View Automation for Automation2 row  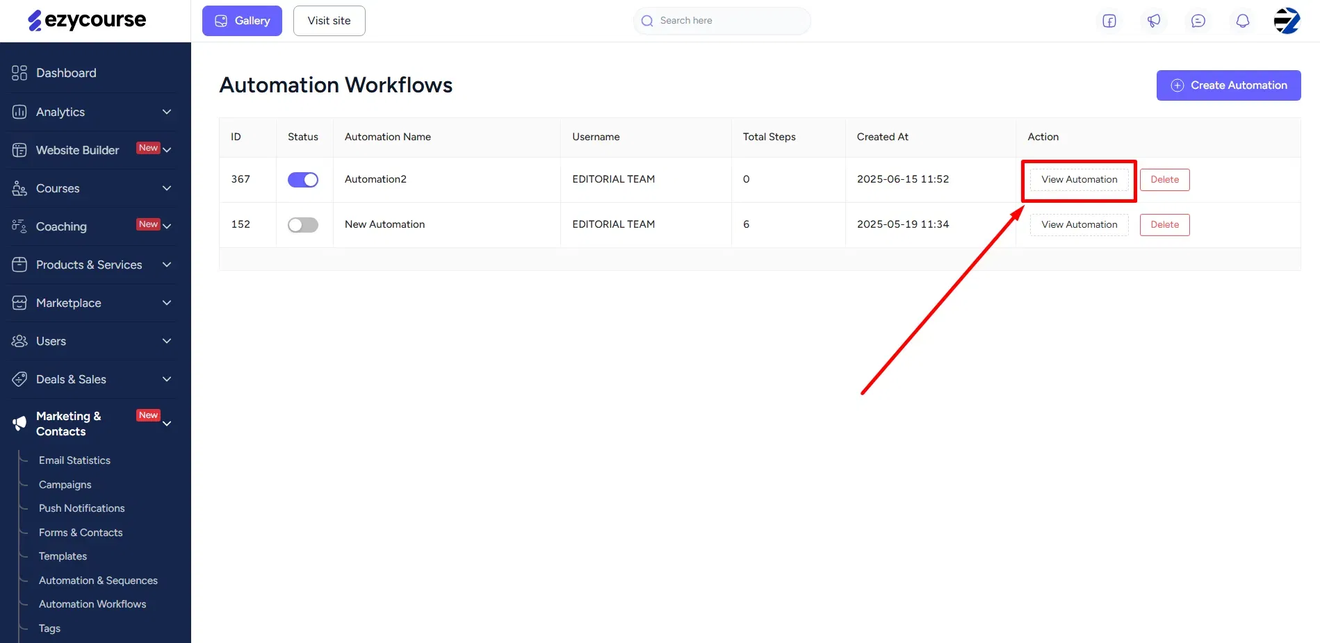coord(1079,180)
